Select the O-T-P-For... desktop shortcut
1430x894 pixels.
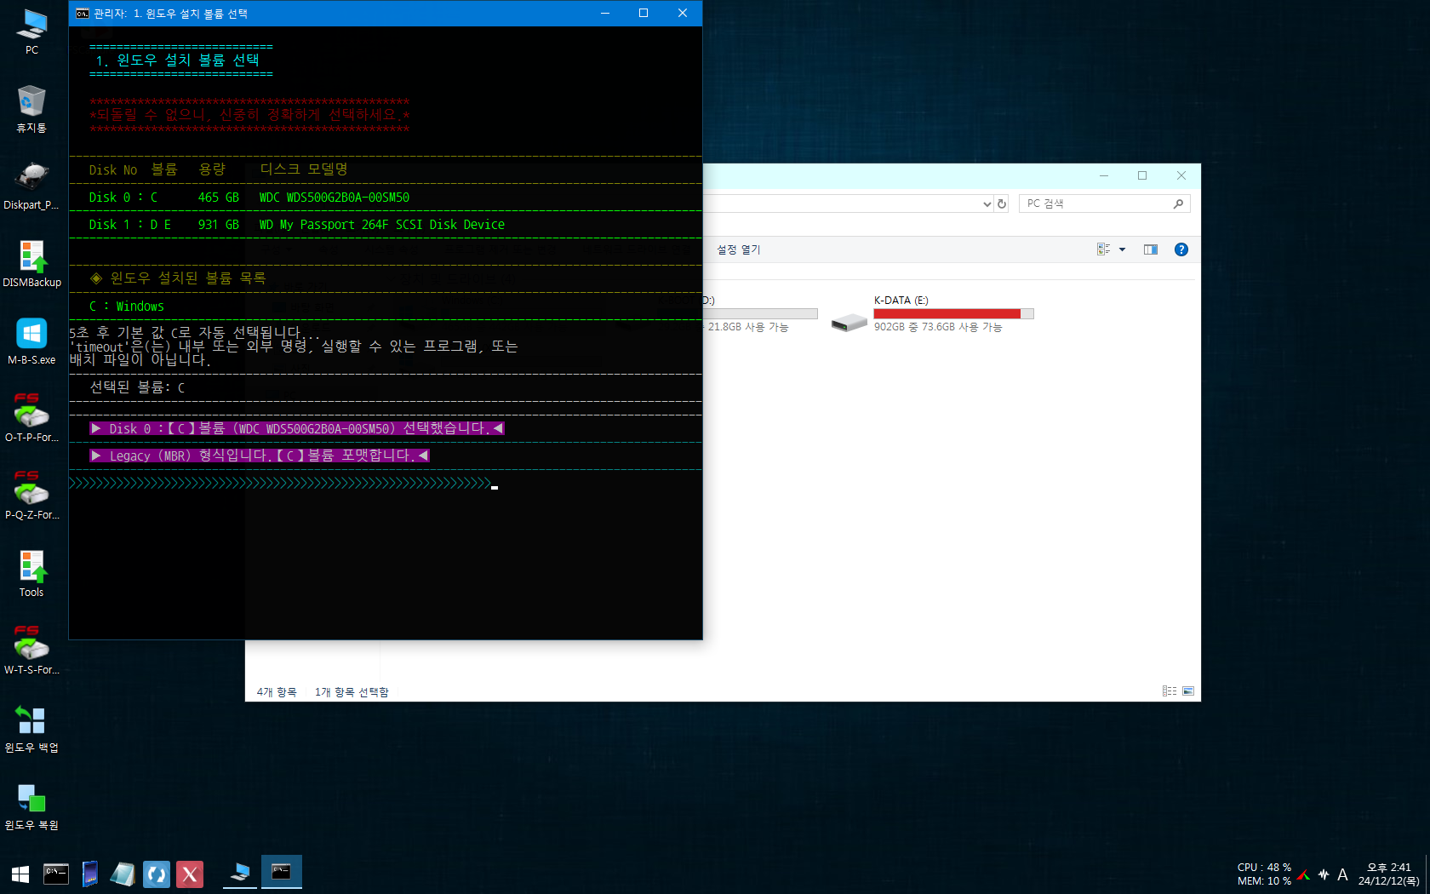tap(31, 419)
